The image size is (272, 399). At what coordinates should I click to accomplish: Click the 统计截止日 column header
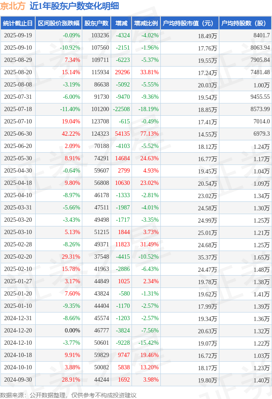pos(18,23)
